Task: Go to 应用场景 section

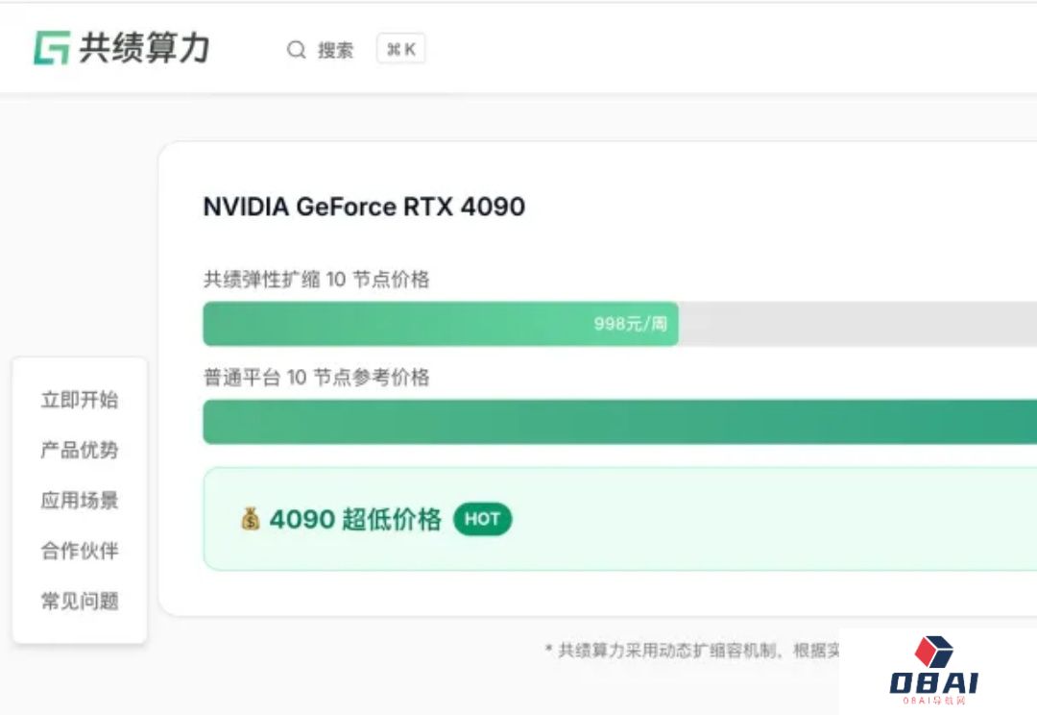Action: [80, 501]
